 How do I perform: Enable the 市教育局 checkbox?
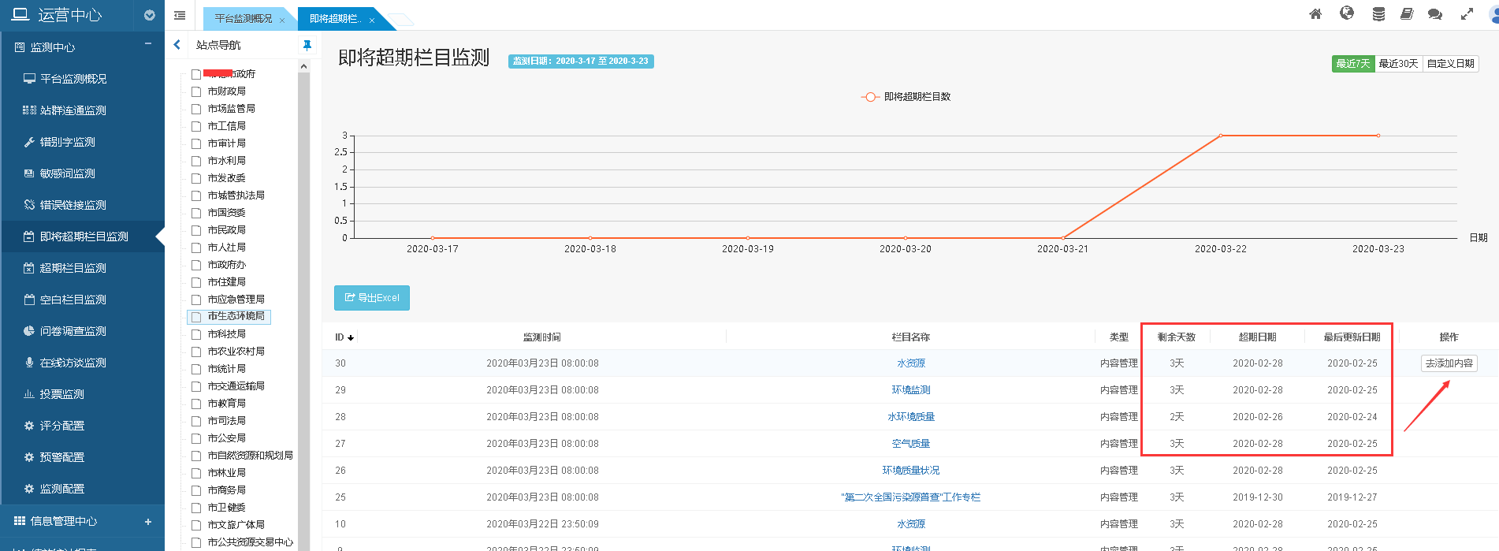pyautogui.click(x=196, y=404)
